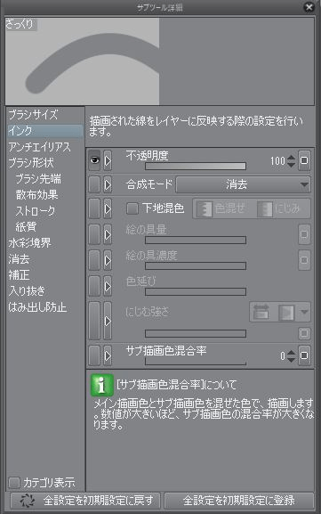Click the サブ描画色混合率 slider bar

pos(196,362)
